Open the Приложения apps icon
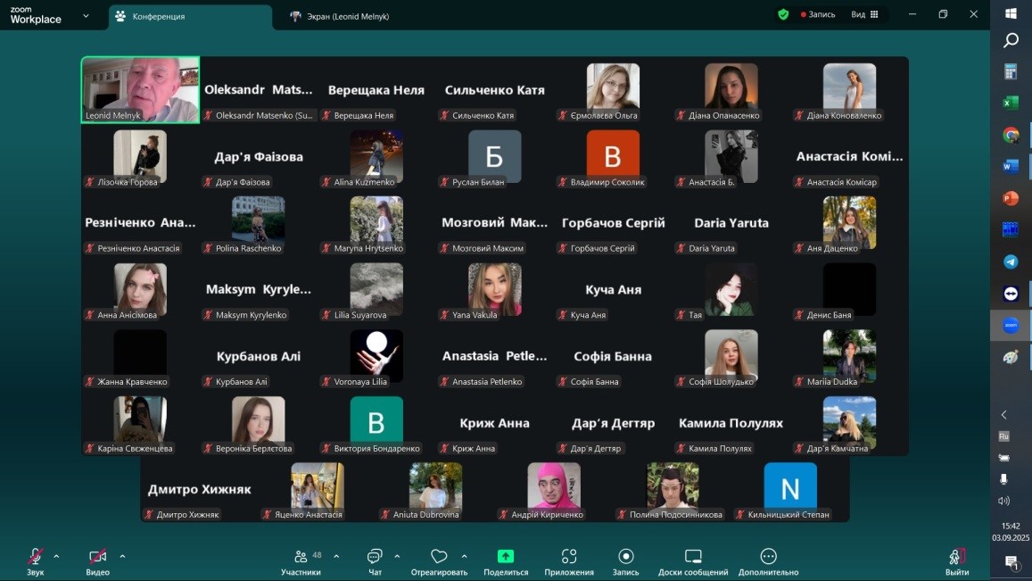 click(569, 557)
